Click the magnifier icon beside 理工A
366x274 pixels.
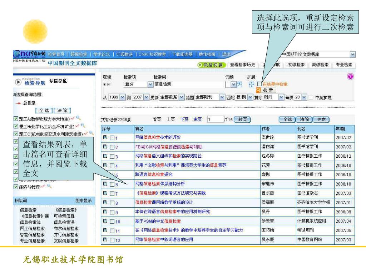tap(78, 118)
